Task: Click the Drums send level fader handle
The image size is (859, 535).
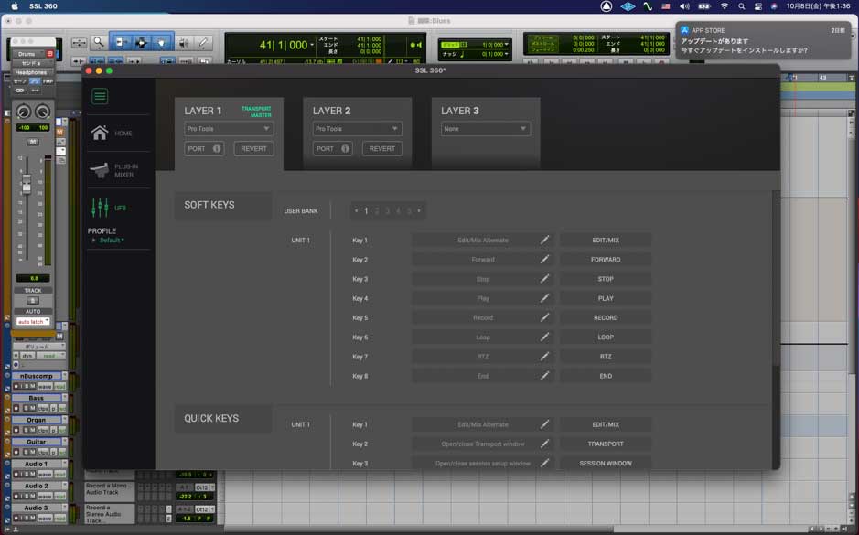Action: click(27, 184)
